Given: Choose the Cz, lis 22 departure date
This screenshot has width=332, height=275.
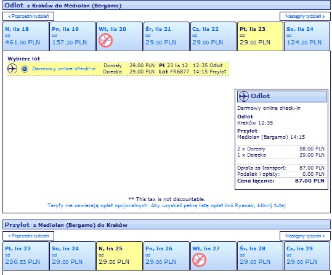Looking at the screenshot, I should [213, 36].
